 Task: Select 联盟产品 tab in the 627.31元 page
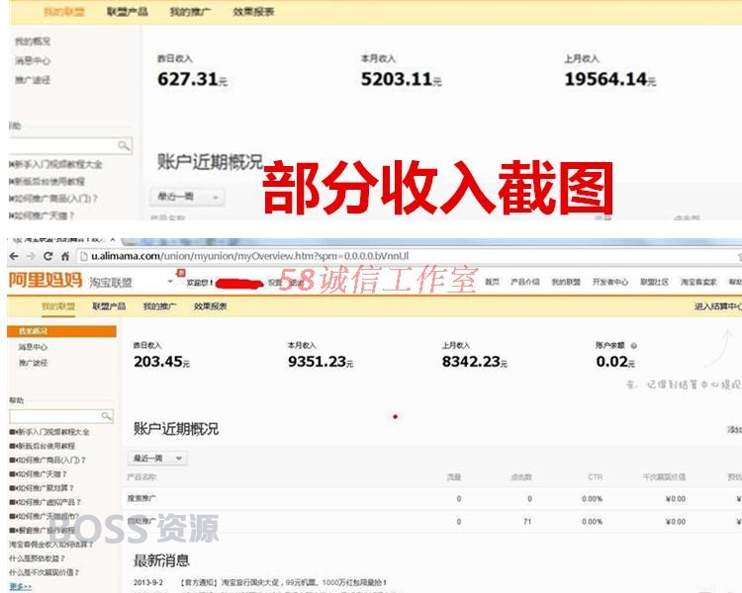pos(128,12)
